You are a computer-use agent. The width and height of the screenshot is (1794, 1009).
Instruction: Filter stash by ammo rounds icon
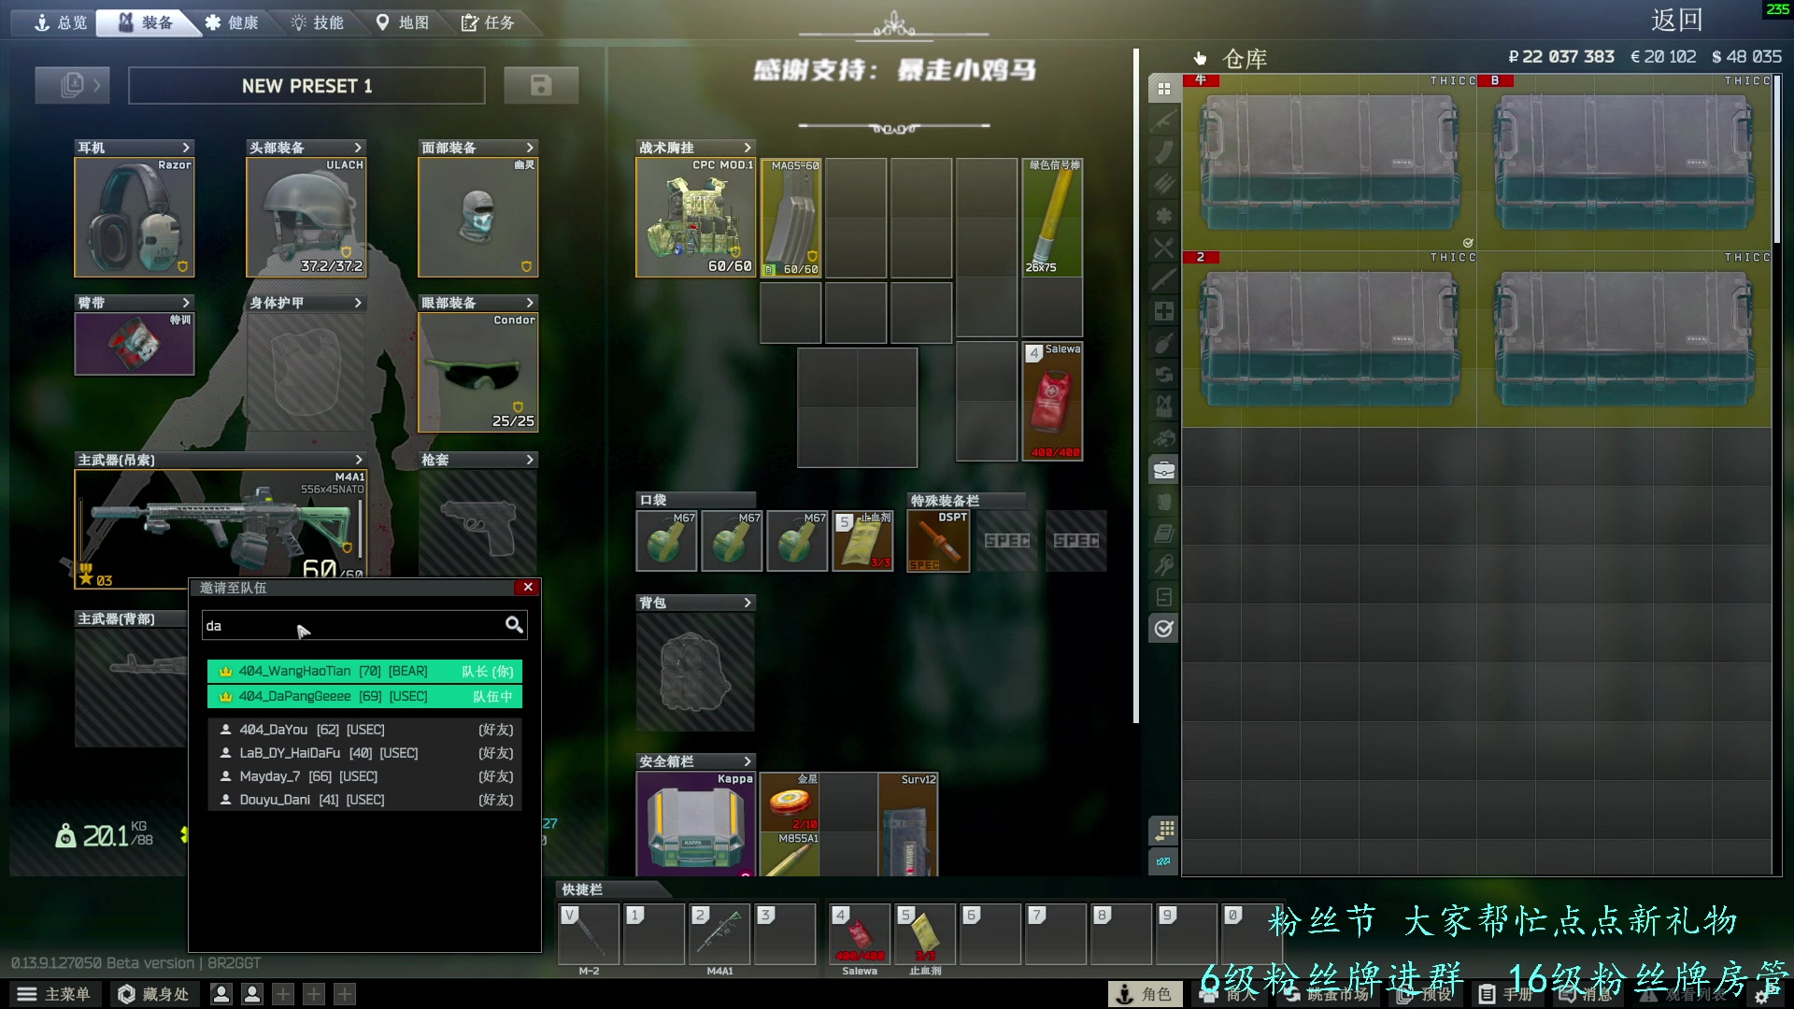pos(1163,184)
